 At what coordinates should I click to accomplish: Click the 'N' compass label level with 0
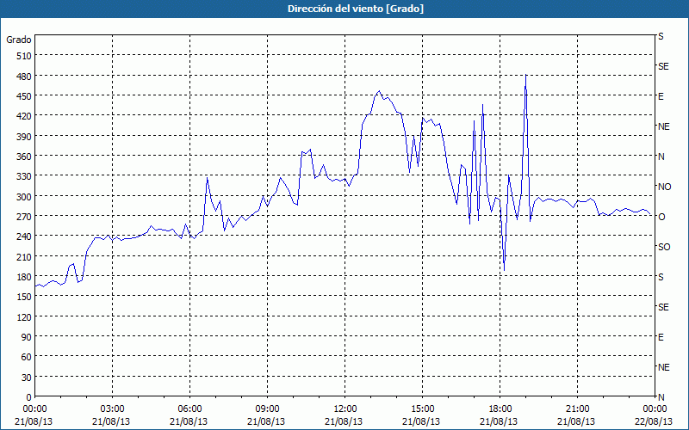[661, 397]
